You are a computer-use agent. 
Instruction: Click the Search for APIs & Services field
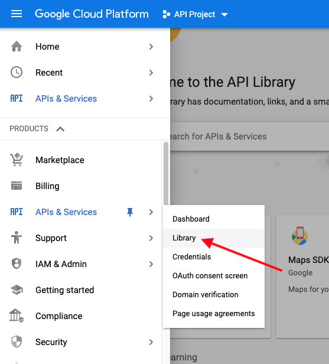249,136
